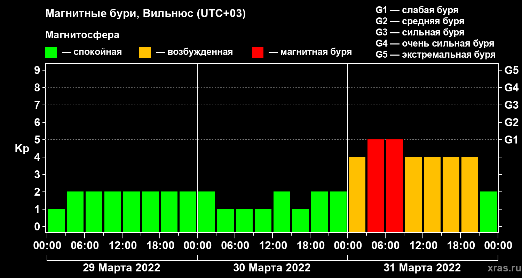The image size is (522, 278).
Task: Click the "30 Марта 2022" date label
Action: click(272, 268)
